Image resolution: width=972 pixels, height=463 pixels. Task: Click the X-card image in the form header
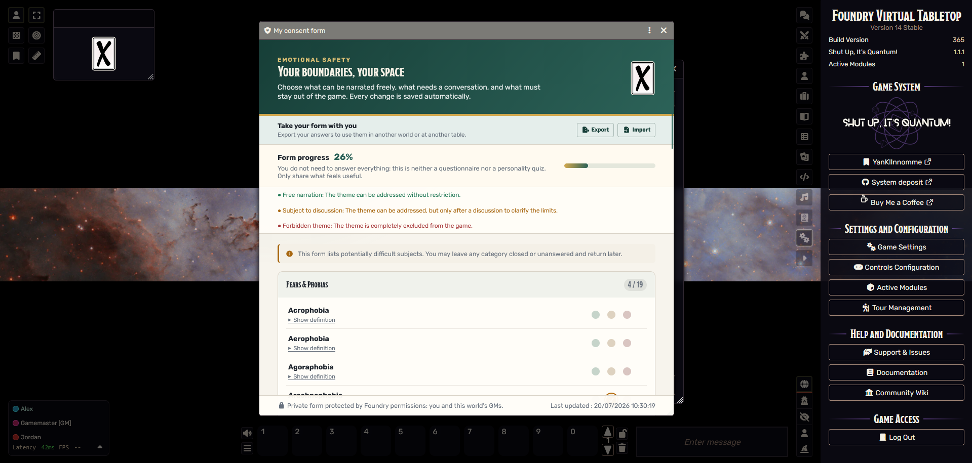(x=643, y=78)
